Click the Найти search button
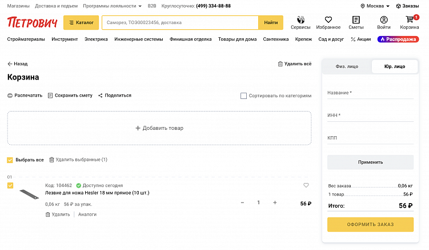The height and width of the screenshot is (250, 429). [271, 22]
